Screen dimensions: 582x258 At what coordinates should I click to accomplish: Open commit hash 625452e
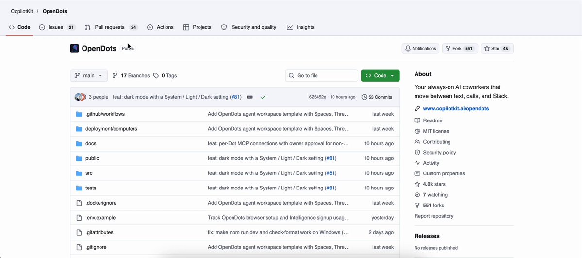pyautogui.click(x=317, y=97)
